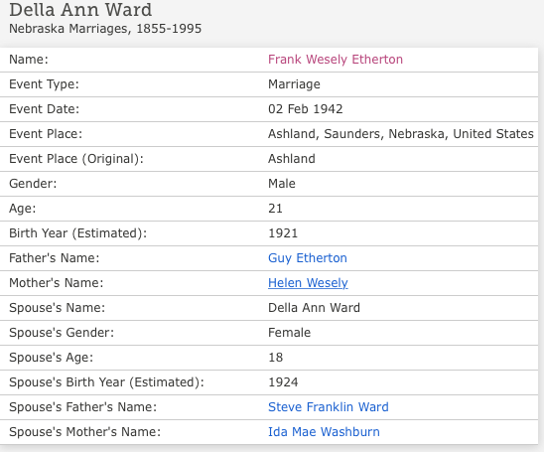Click the Event Type value Marriage
Screen dimensions: 544x452
[x=294, y=84]
